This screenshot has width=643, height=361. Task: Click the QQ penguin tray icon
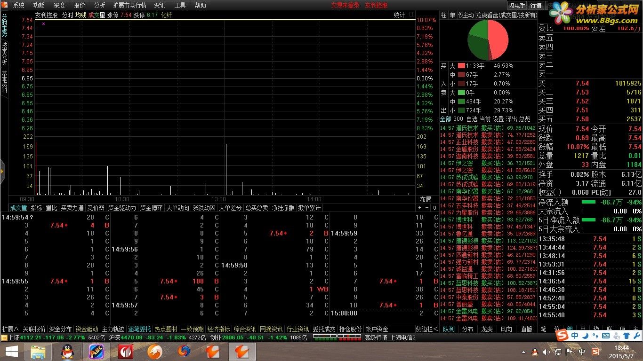(535, 352)
